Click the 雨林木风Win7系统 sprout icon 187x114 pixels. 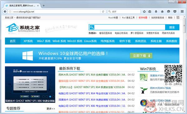(x=143, y=90)
